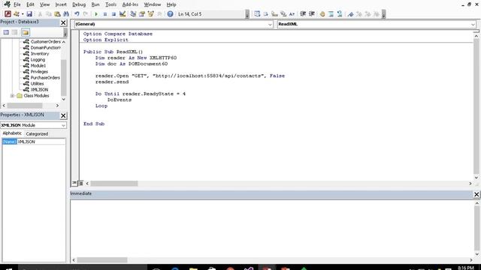Open Project Explorer from toolbar
The image size is (481, 270).
coord(133,14)
